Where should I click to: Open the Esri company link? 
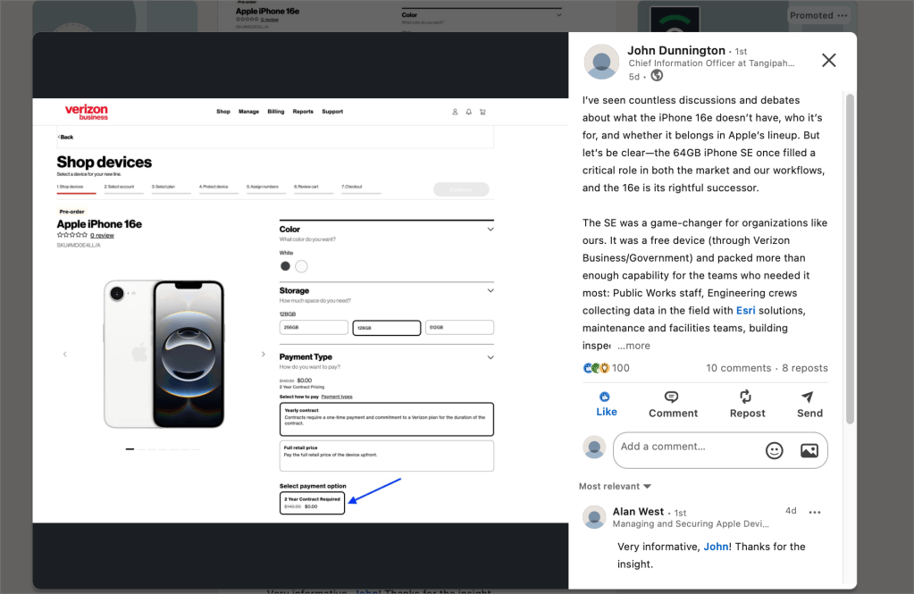tap(745, 311)
